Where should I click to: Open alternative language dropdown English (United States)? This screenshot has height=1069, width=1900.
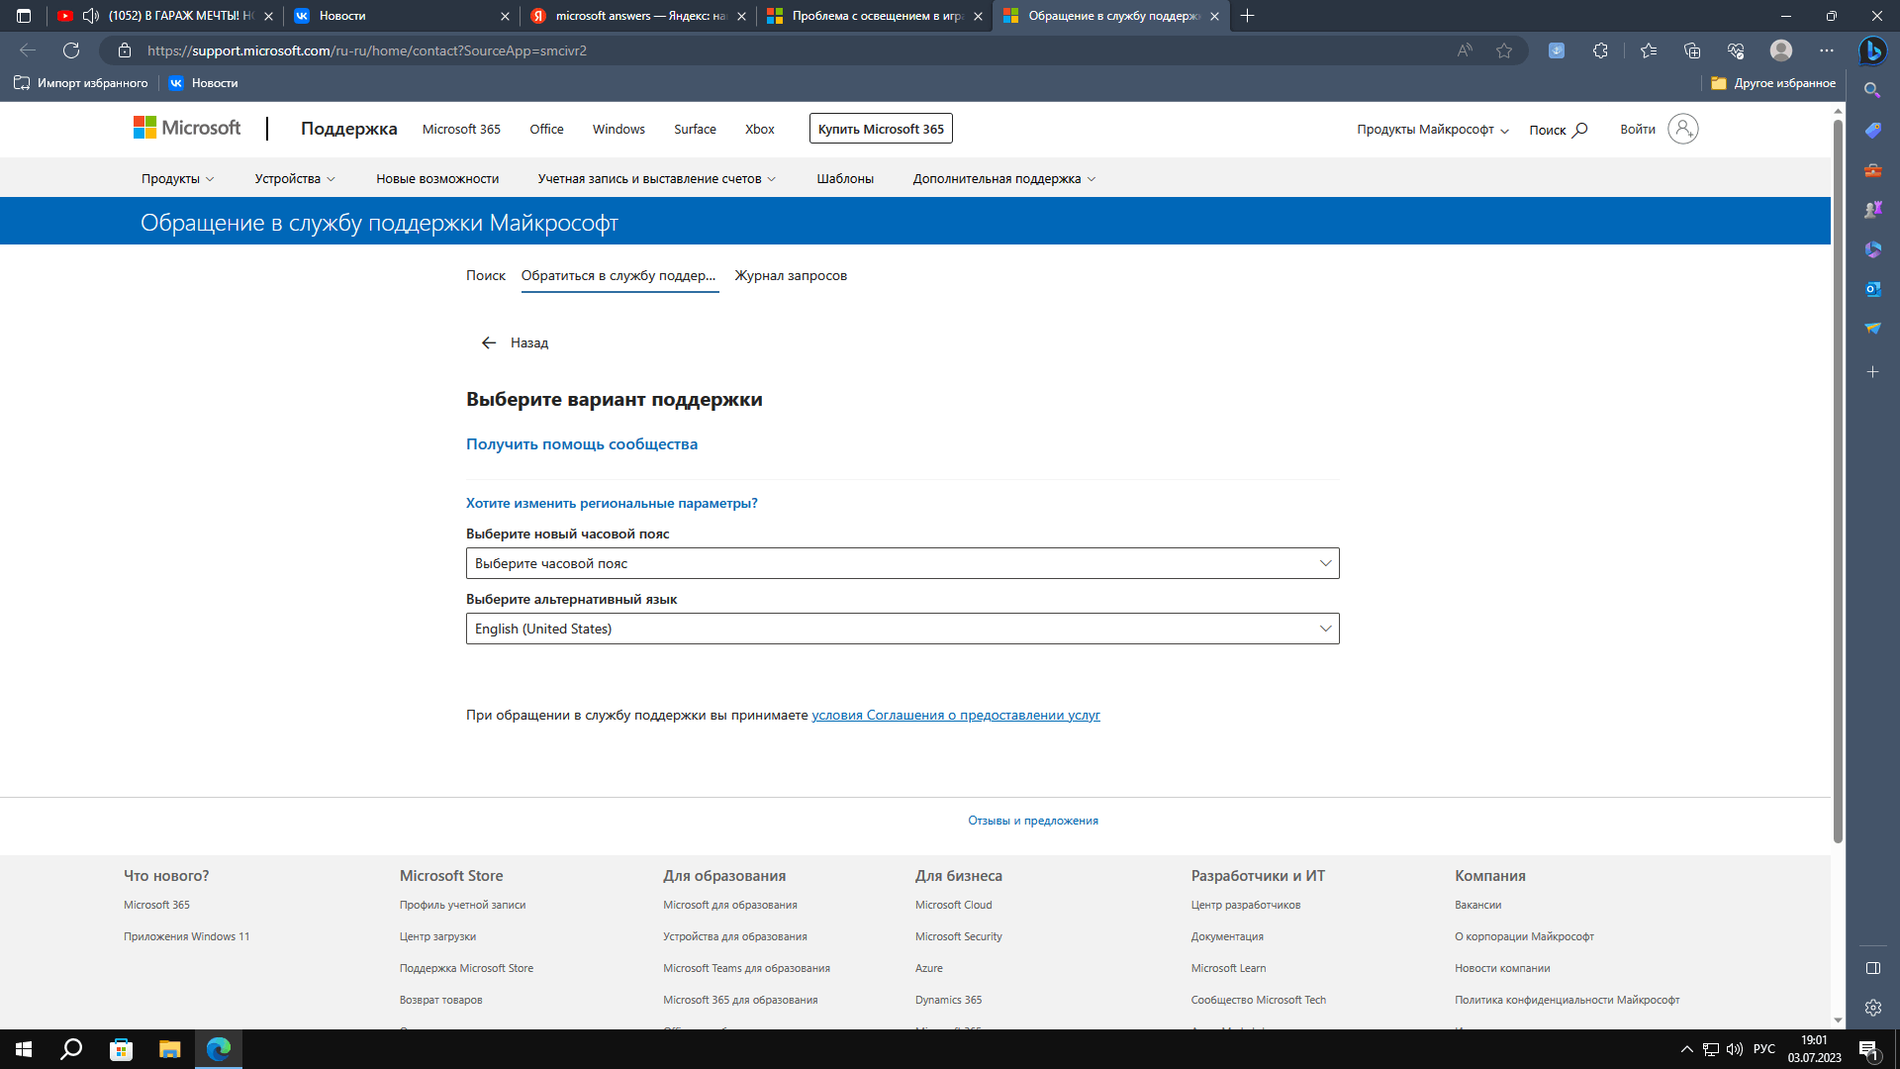pyautogui.click(x=902, y=629)
